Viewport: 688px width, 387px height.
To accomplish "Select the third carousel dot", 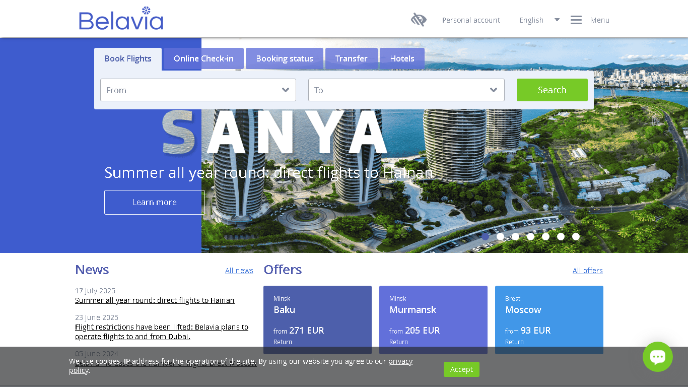I will click(x=516, y=236).
